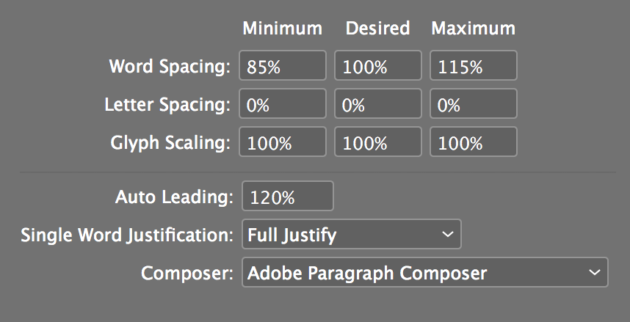Click the Maximum column header
630x322 pixels.
coord(474,29)
